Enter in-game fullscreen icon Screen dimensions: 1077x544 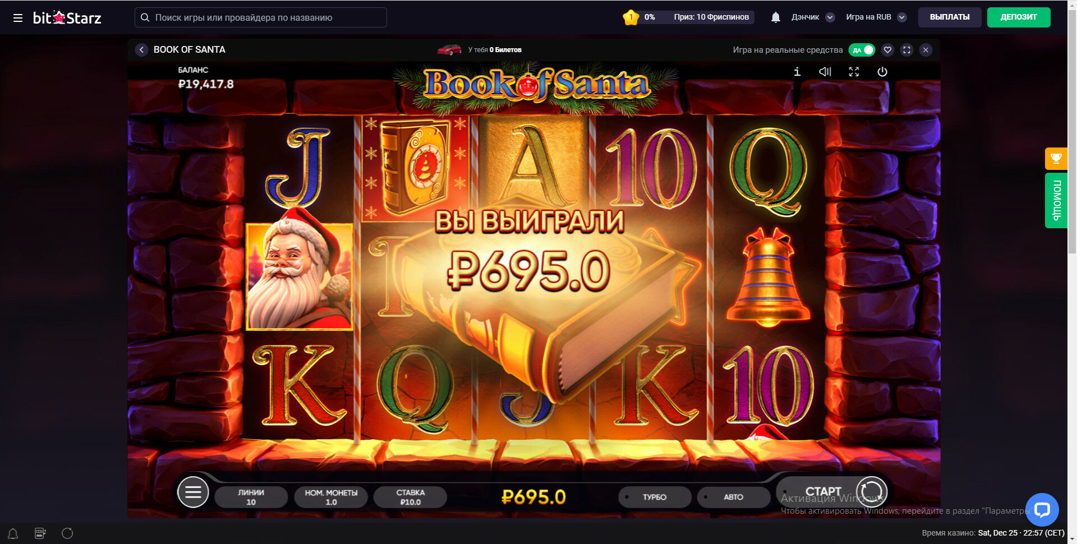click(x=854, y=72)
